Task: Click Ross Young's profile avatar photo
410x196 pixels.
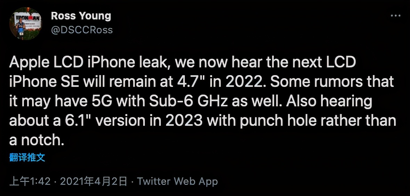Action: 25,24
